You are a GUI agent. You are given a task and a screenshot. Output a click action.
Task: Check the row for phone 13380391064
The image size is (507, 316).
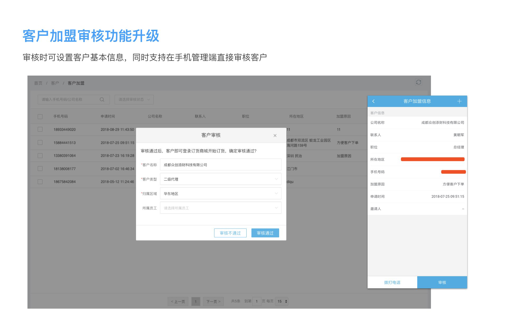coord(40,156)
